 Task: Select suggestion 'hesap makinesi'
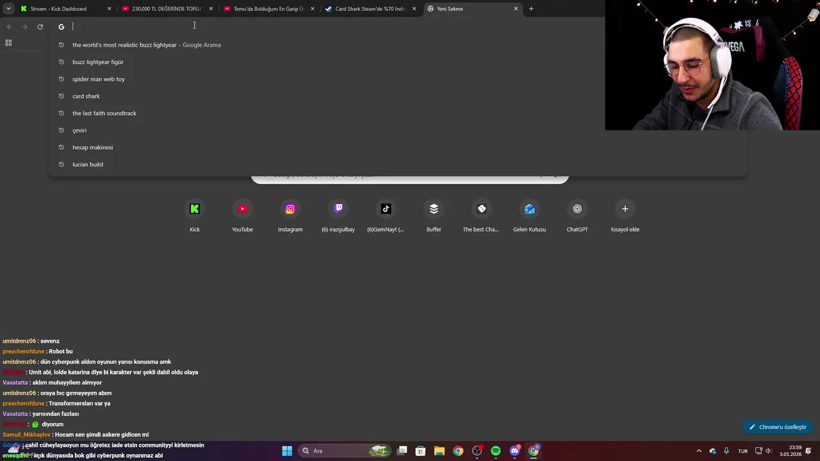point(397,147)
